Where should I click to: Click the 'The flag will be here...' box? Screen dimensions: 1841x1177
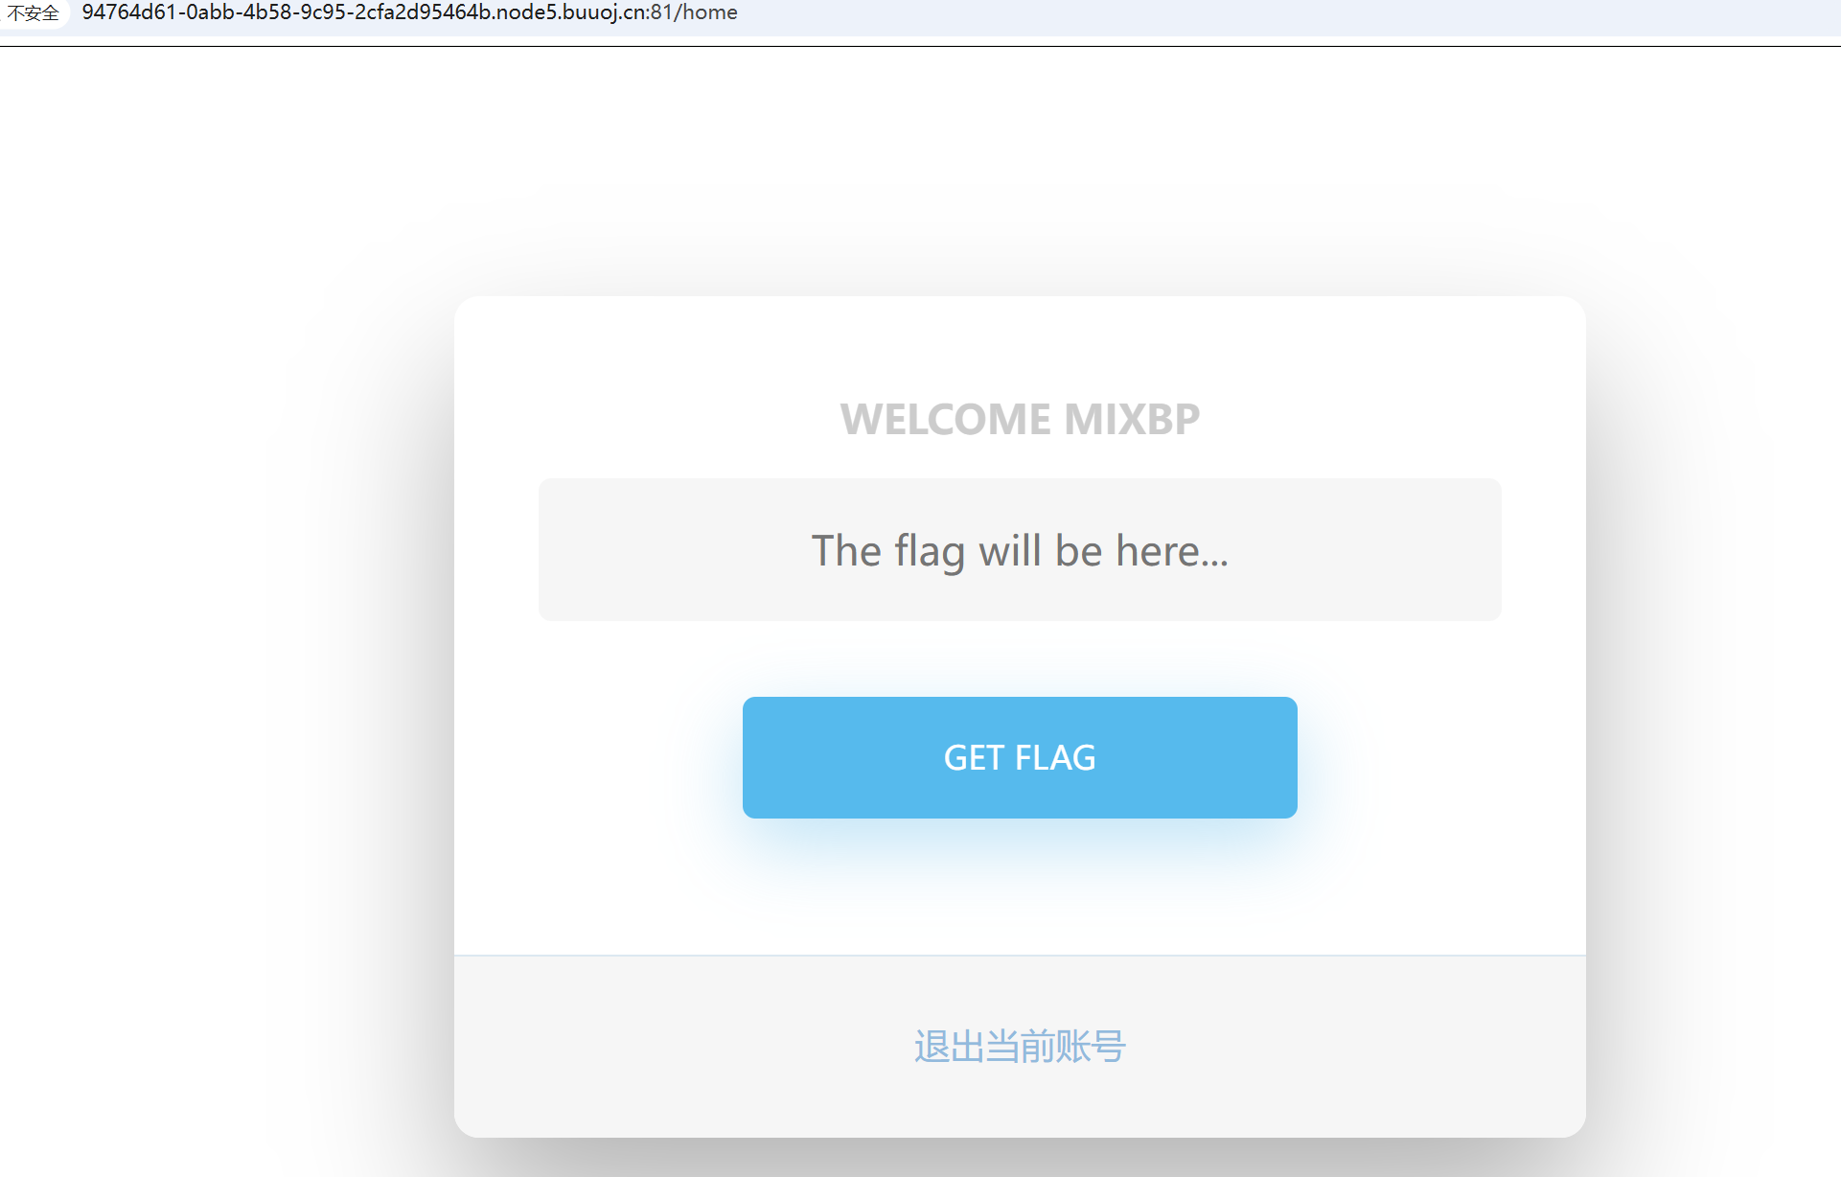[x=1020, y=549]
